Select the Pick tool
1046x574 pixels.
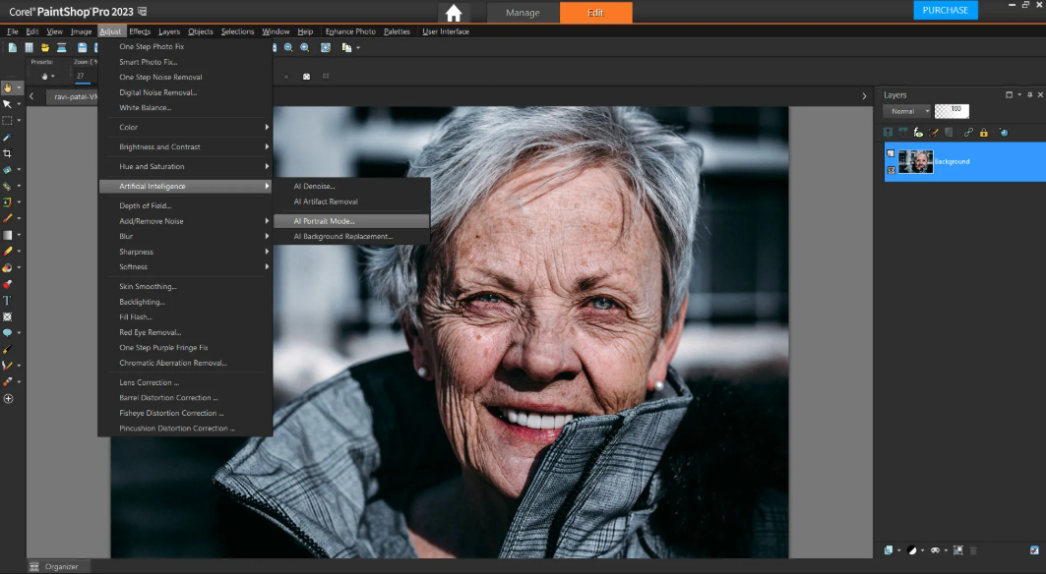coord(7,103)
